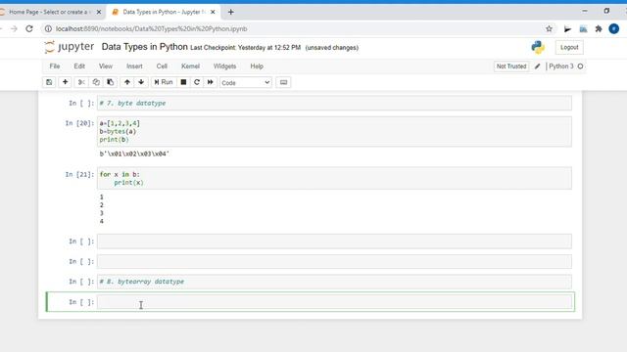Click the '# 8. bytearray datatype' cell
This screenshot has height=352, width=627.
(x=334, y=282)
